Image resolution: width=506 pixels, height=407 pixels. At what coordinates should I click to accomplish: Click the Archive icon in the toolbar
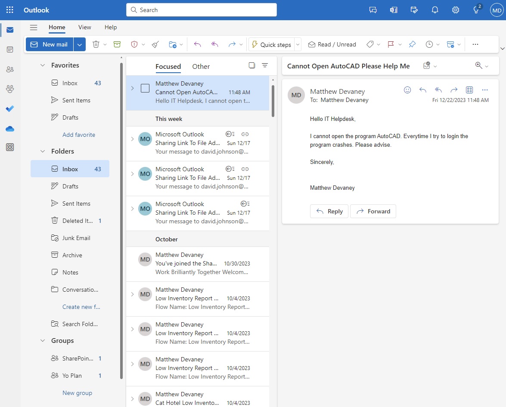pos(117,44)
